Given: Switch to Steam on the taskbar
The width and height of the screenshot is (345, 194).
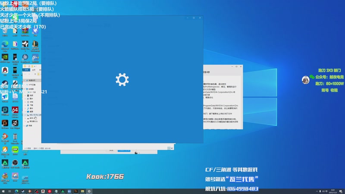Looking at the screenshot, I should coord(23,191).
